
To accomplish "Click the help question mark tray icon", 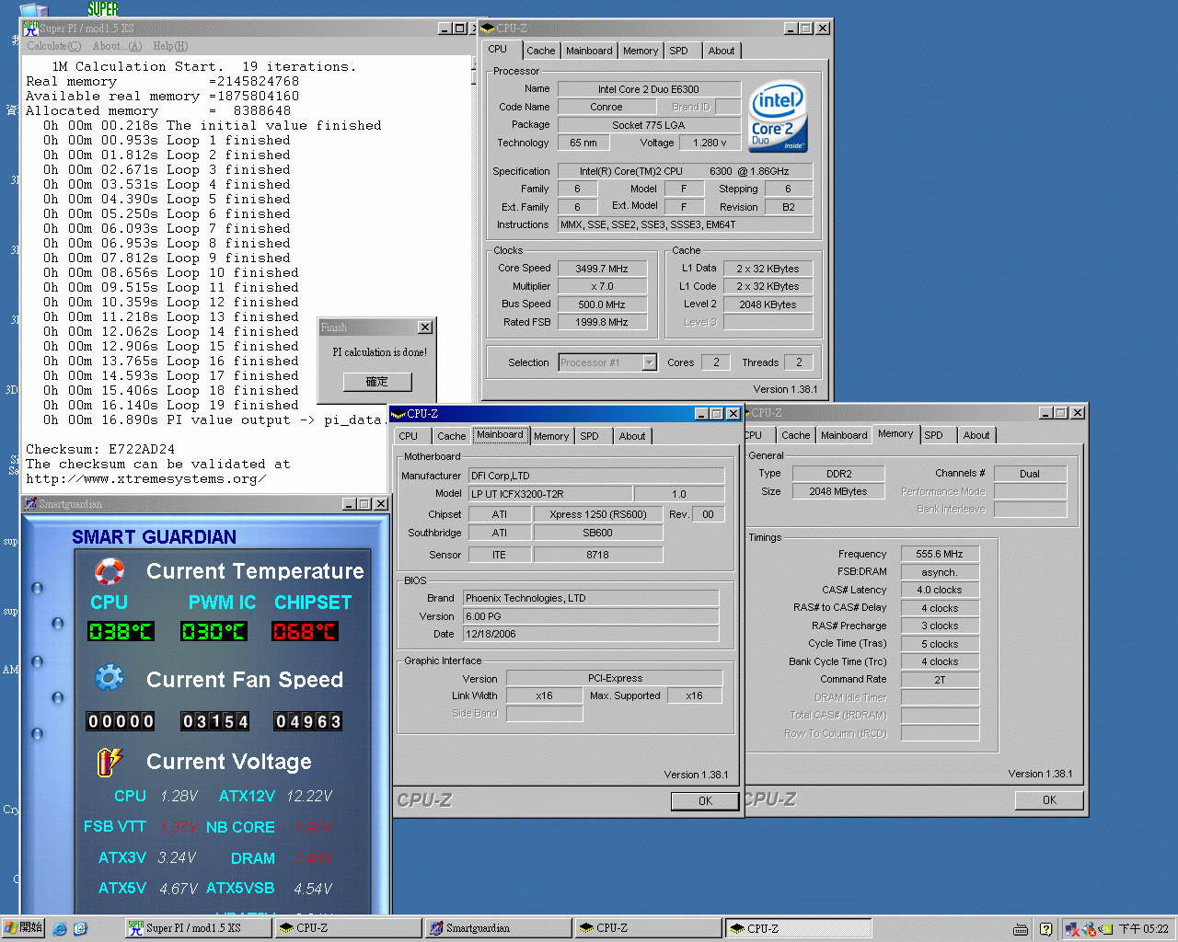I will (1046, 929).
